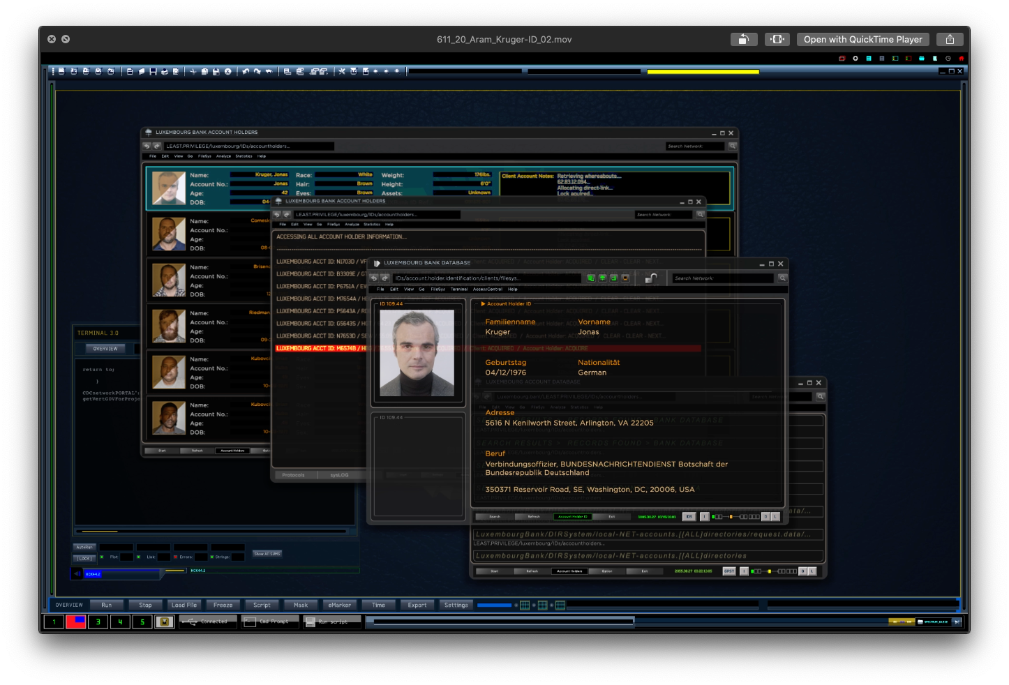The width and height of the screenshot is (1009, 685).
Task: Click the Settings button in bottom toolbar
Action: 456,605
